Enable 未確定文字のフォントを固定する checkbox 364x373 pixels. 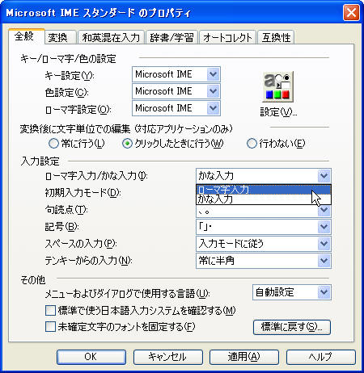point(50,327)
